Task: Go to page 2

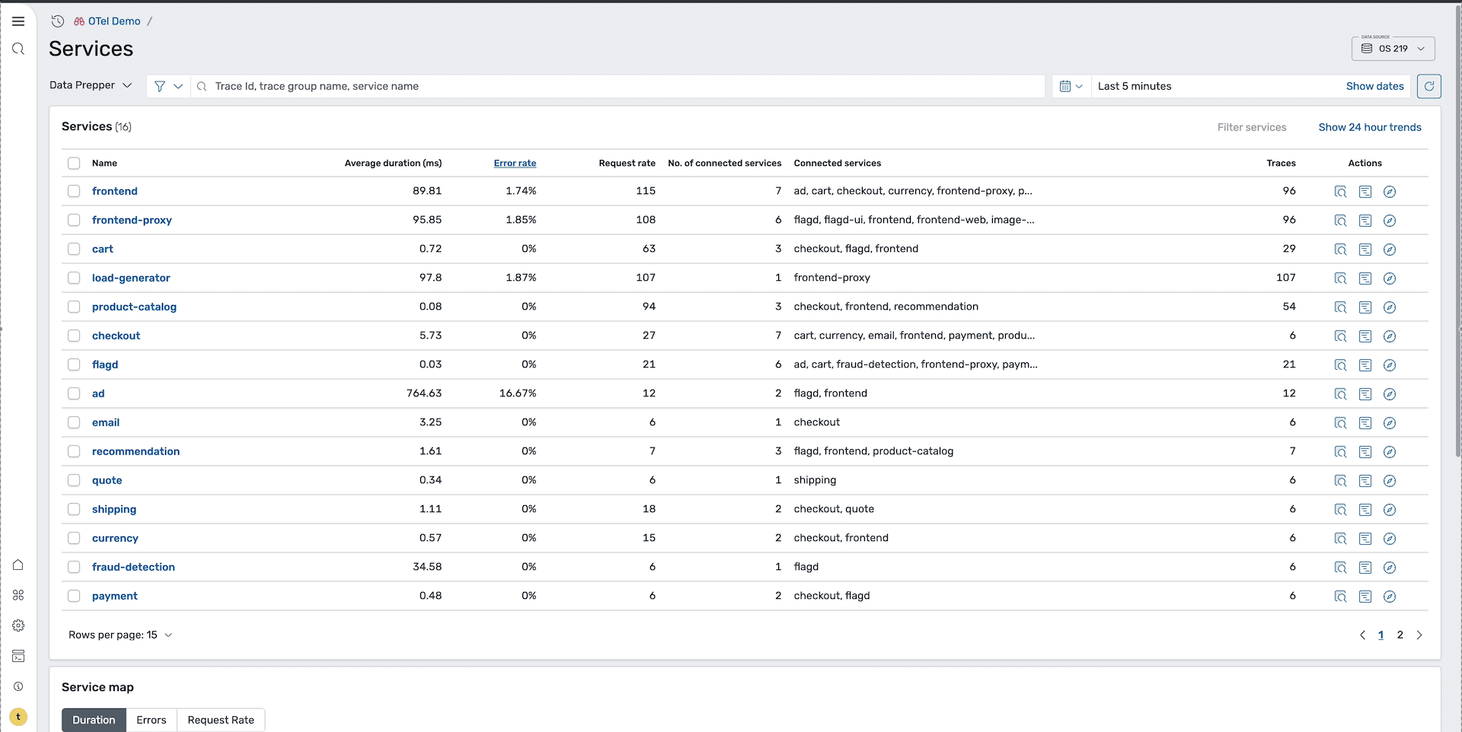Action: pyautogui.click(x=1400, y=635)
